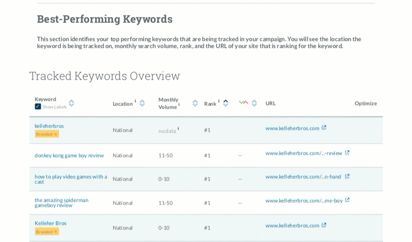Sort by rank change trend arrows

(254, 103)
